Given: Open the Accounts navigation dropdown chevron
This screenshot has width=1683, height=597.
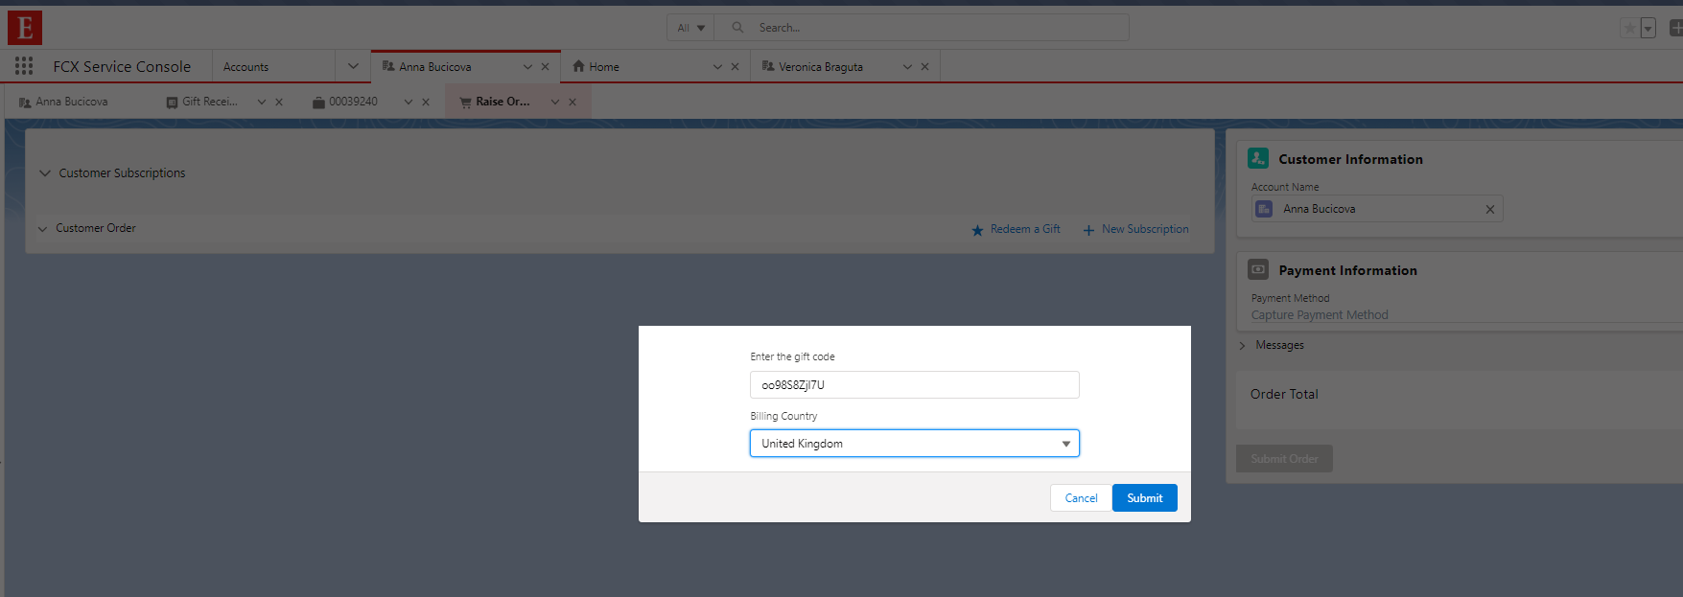Looking at the screenshot, I should coord(353,66).
